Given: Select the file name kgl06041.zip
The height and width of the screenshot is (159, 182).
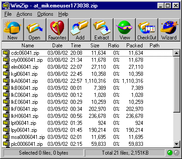Looking at the screenshot, I should point(24,74).
